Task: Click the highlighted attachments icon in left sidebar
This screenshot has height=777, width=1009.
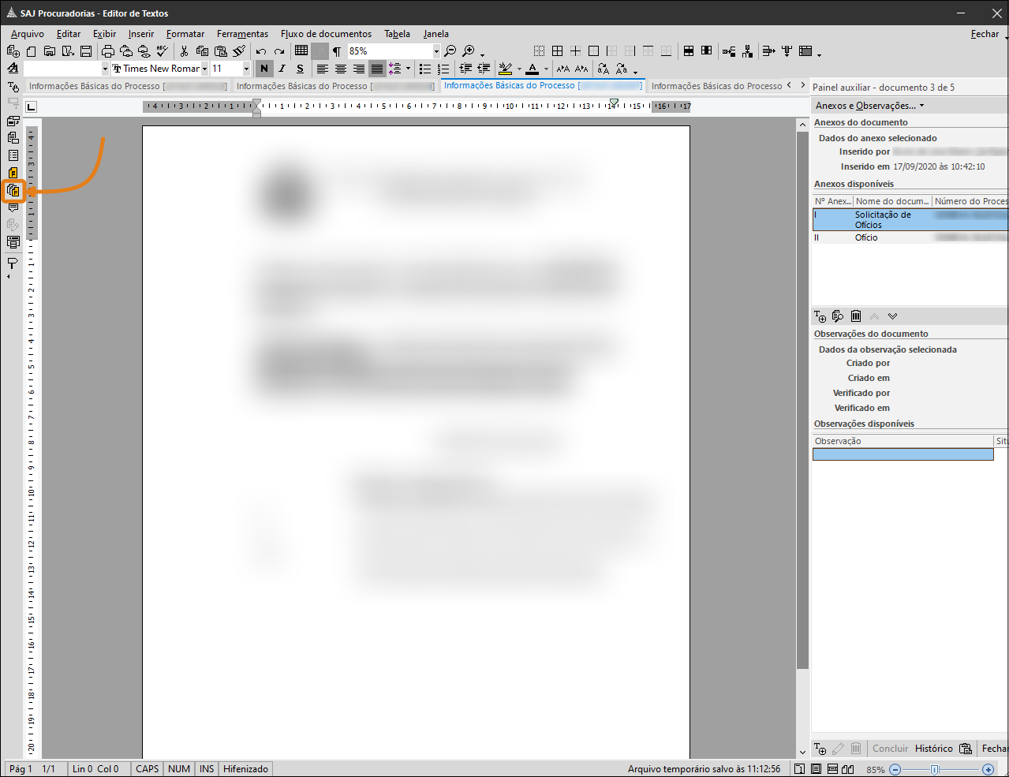Action: coord(13,190)
